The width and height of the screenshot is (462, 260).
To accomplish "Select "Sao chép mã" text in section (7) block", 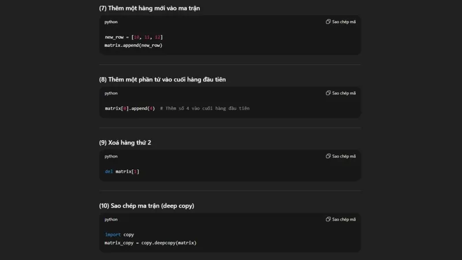I will pyautogui.click(x=344, y=22).
